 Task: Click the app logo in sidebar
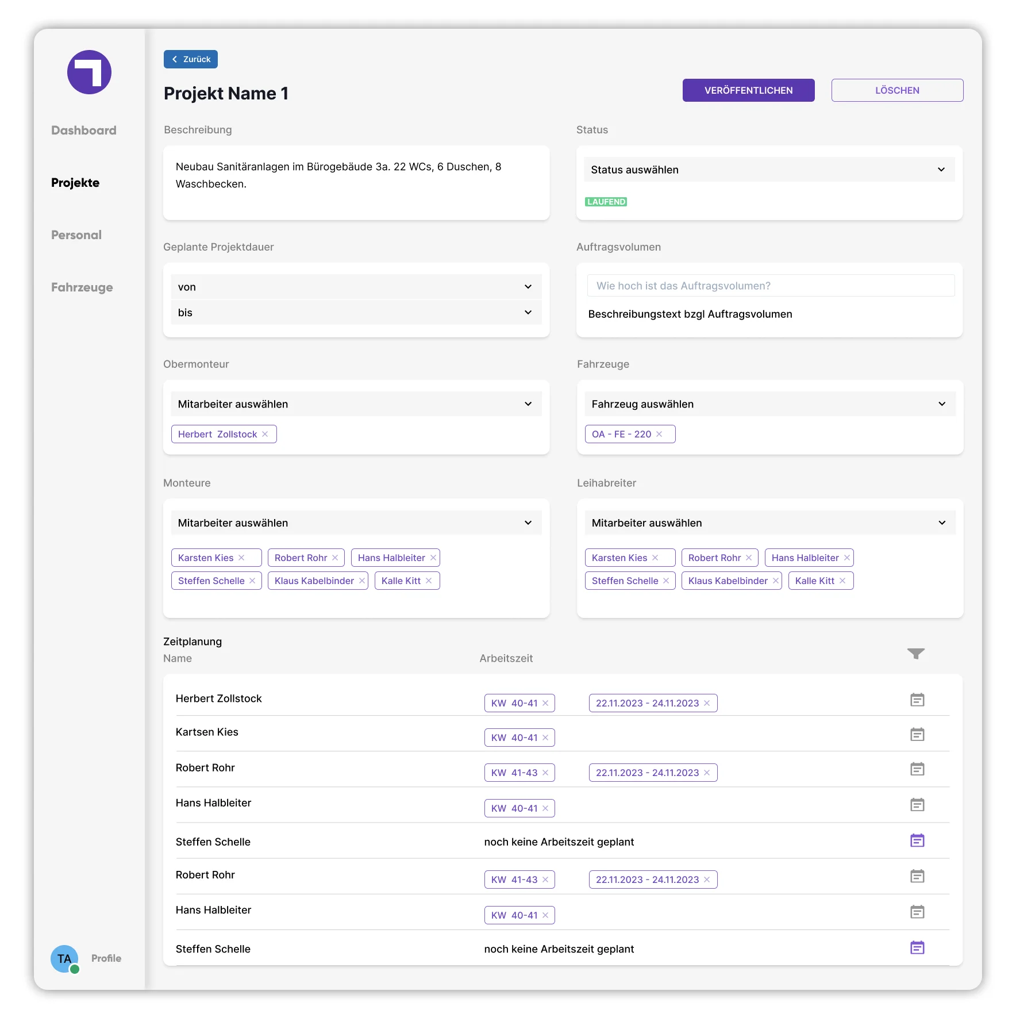pyautogui.click(x=89, y=72)
